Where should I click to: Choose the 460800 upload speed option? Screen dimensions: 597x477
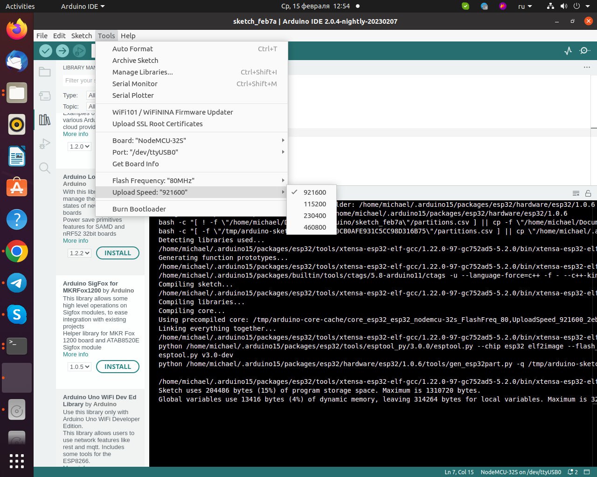click(315, 227)
